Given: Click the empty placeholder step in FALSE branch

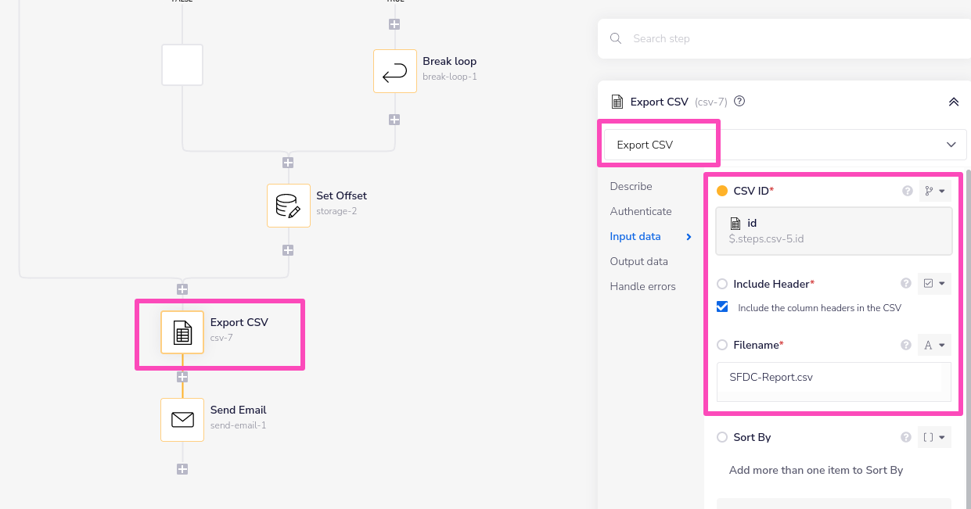Looking at the screenshot, I should pyautogui.click(x=182, y=65).
